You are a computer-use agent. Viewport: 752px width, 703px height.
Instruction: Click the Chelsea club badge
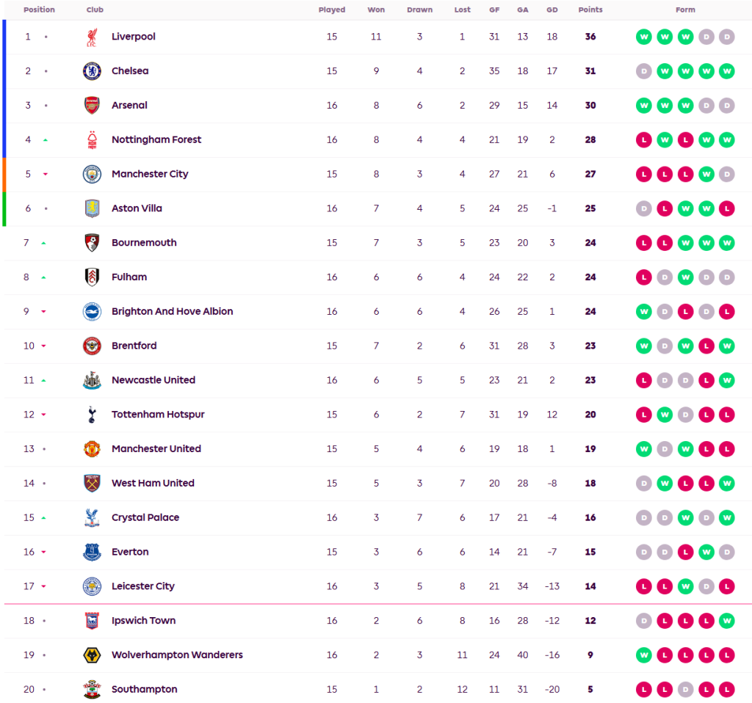tap(91, 71)
